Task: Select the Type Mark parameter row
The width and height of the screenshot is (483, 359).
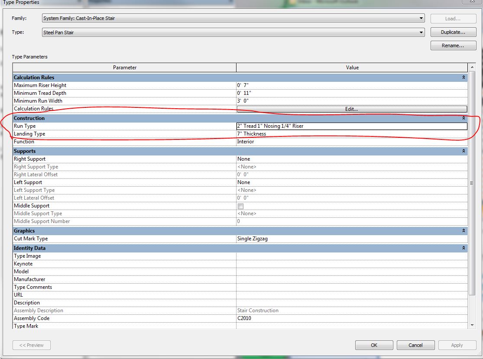Action: [x=240, y=326]
